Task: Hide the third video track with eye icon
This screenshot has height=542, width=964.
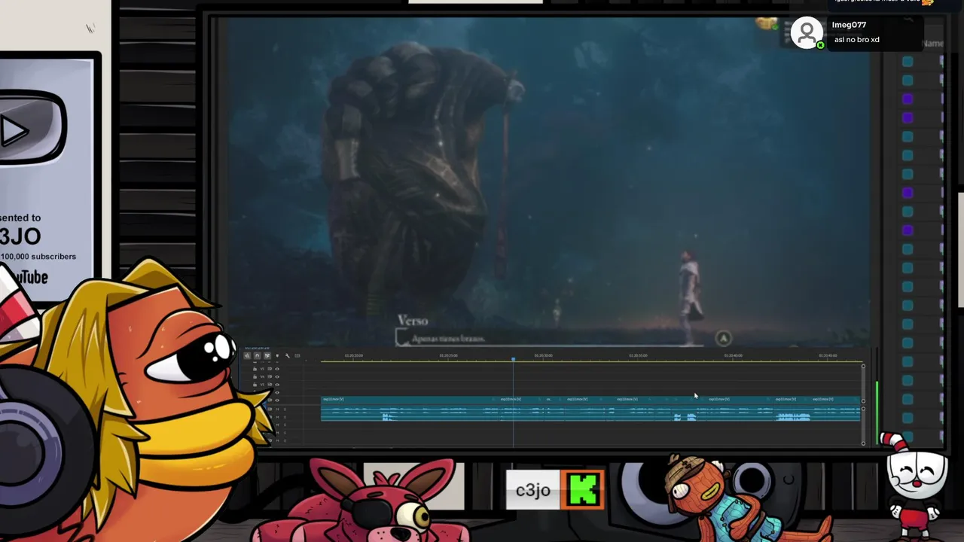Action: pos(277,385)
